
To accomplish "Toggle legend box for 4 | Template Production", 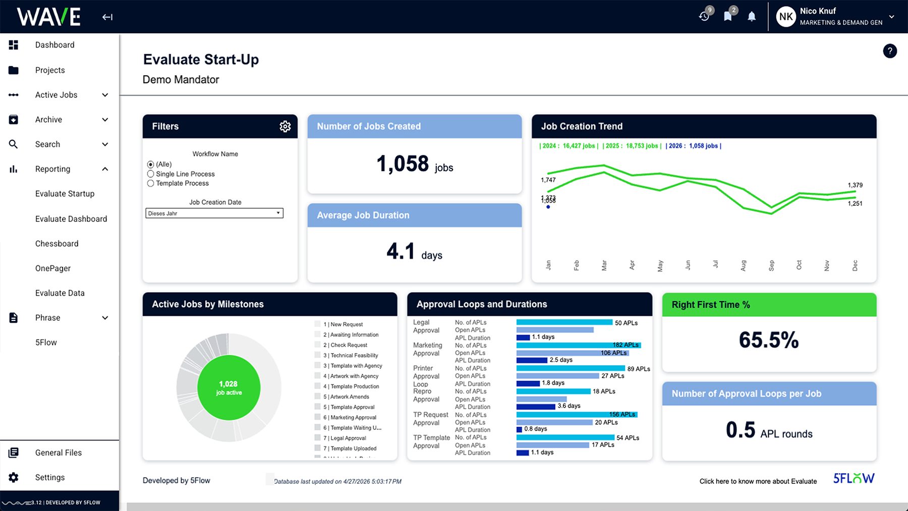I will 317,386.
